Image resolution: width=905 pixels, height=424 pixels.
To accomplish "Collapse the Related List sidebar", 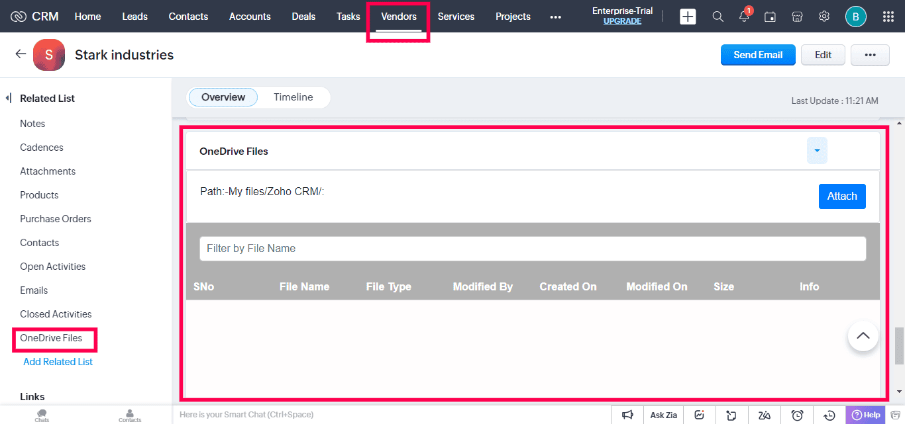I will coord(9,99).
